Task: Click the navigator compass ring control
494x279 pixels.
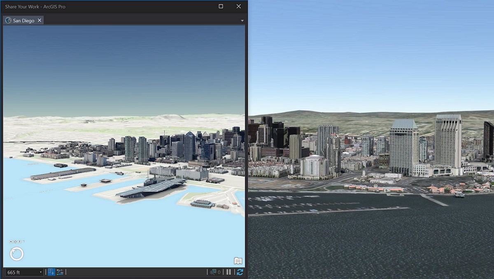Action: 17,254
